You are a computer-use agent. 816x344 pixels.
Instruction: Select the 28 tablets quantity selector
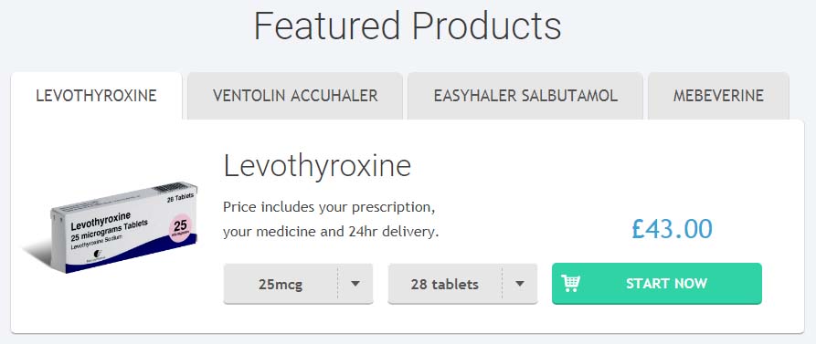pyautogui.click(x=462, y=284)
